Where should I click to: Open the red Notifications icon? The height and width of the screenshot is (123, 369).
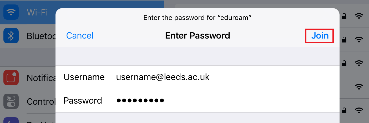11,78
